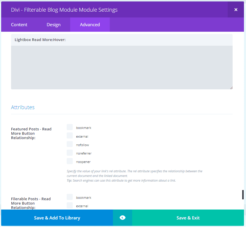Screen dimensions: 246x227
Task: Check bookmark under Featured Posts relationship
Action: 70,127
